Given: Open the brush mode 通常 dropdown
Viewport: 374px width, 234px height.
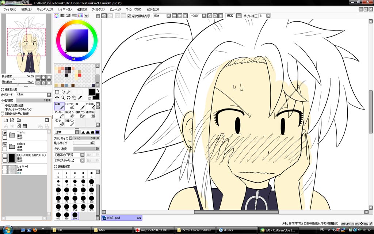Looking at the screenshot, I should coord(77,132).
